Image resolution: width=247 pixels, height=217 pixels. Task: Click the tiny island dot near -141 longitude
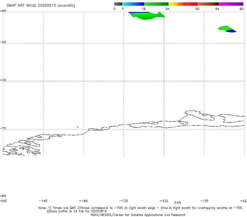(78, 127)
